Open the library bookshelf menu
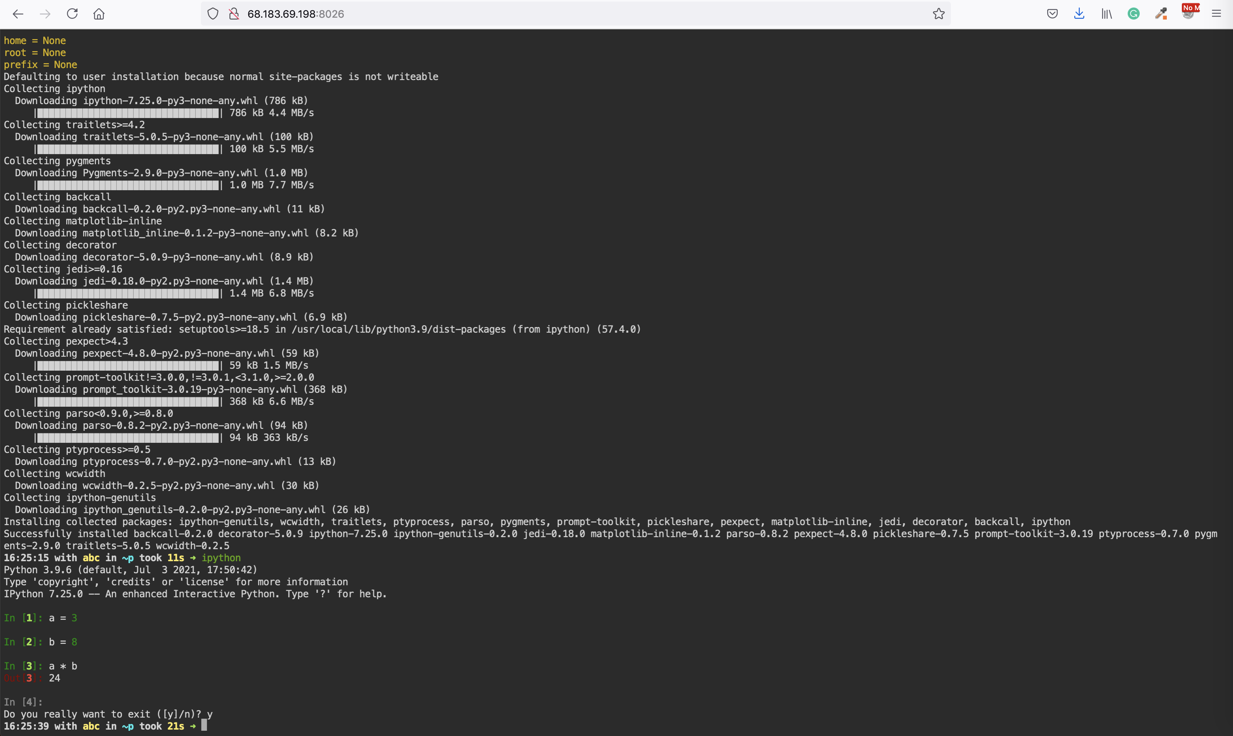This screenshot has height=736, width=1233. click(x=1107, y=14)
